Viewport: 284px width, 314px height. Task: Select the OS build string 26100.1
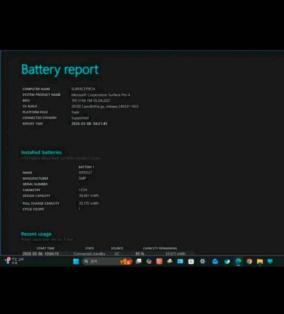click(105, 106)
